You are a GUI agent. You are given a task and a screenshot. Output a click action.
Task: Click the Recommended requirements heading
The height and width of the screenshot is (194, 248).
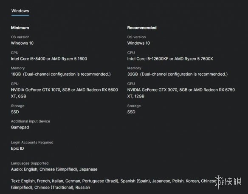142,28
